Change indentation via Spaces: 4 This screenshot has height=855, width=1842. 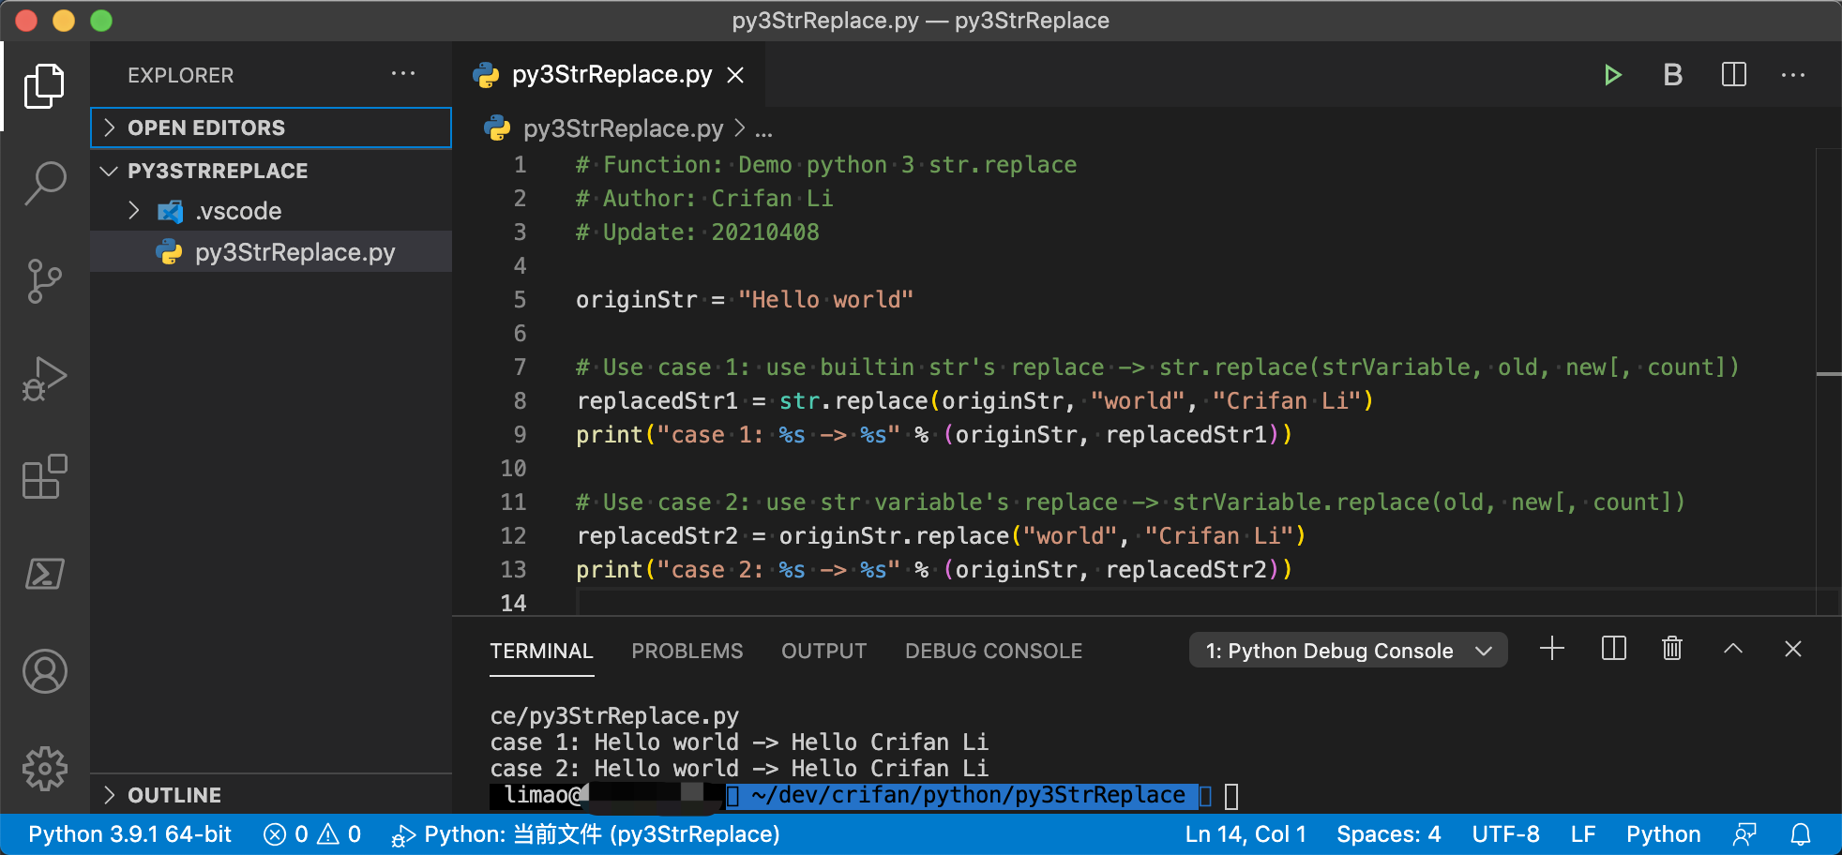1388,834
